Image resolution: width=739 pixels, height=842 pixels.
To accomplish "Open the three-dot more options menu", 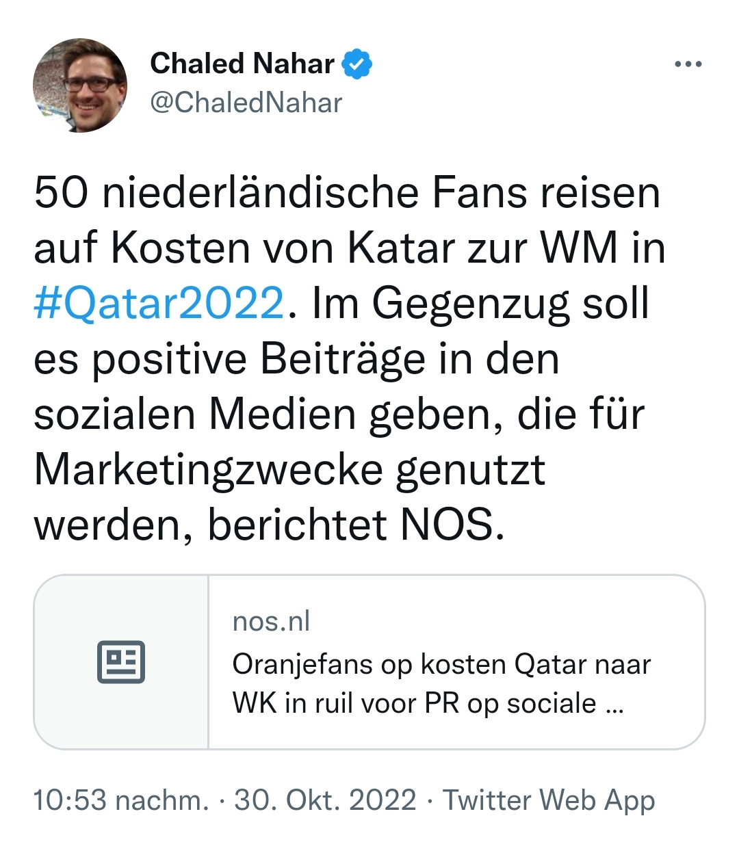I will (688, 64).
